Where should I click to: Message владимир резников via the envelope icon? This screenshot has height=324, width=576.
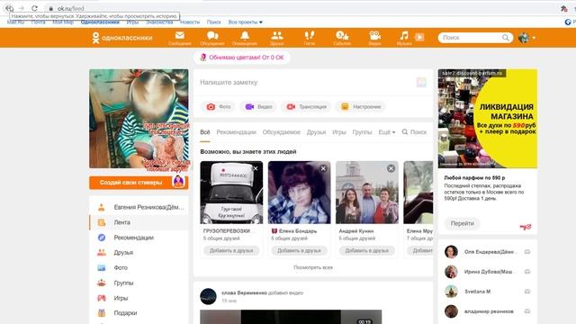(527, 311)
